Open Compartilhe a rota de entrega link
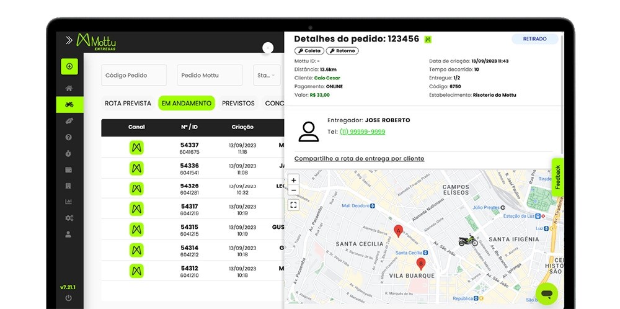The width and height of the screenshot is (620, 309). point(359,159)
